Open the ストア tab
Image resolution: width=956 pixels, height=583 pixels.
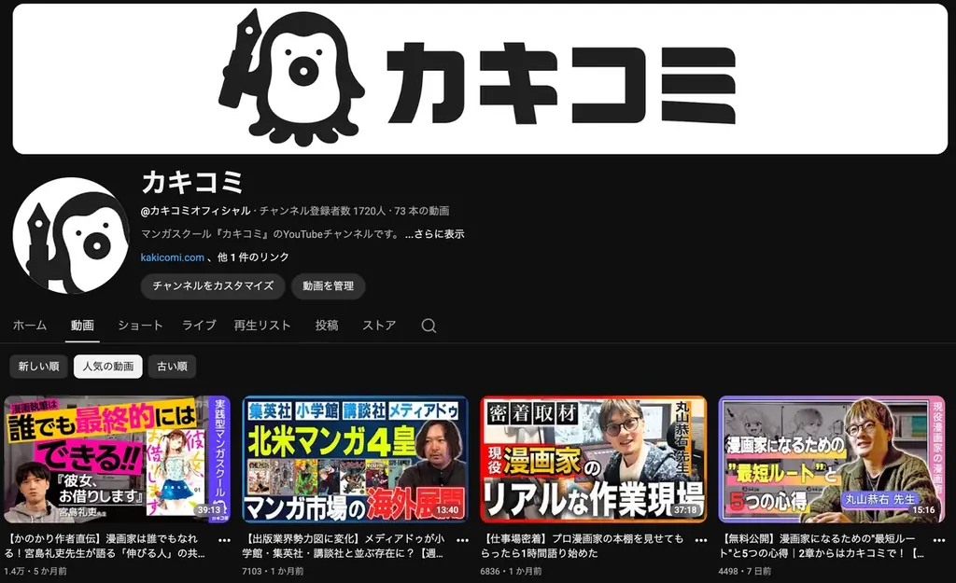(x=379, y=326)
